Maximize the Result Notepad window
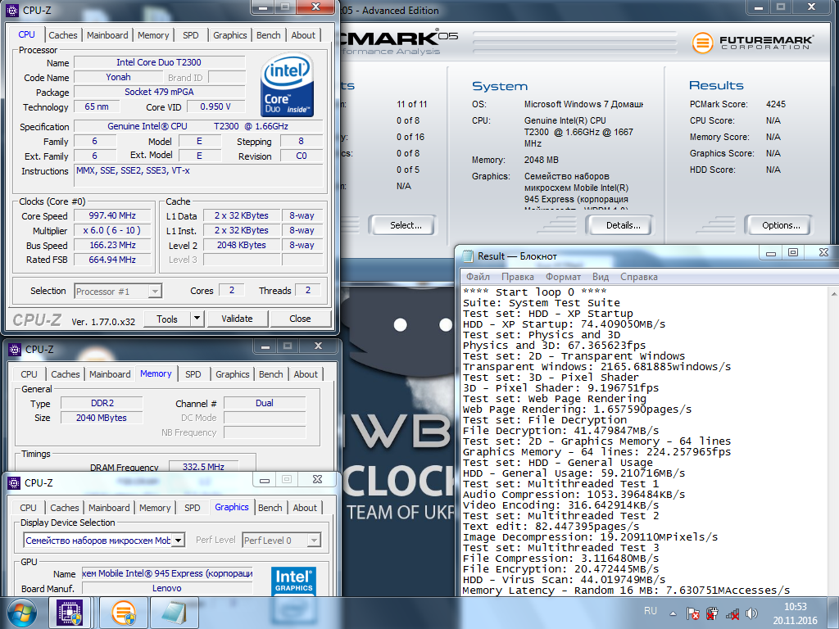This screenshot has width=839, height=629. click(x=793, y=253)
